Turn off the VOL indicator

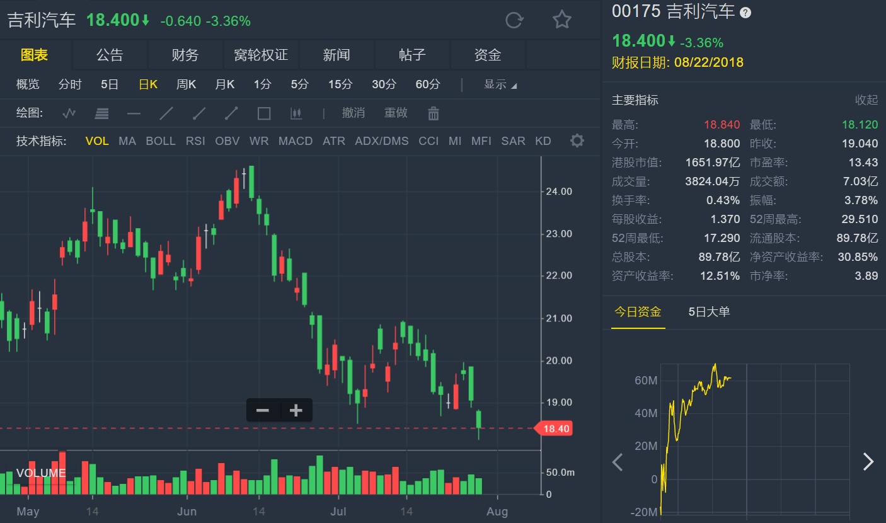tap(97, 141)
